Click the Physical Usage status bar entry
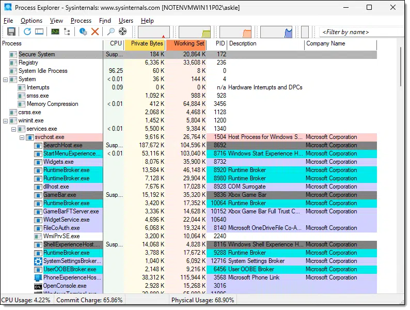The height and width of the screenshot is (310, 410). coord(202,300)
